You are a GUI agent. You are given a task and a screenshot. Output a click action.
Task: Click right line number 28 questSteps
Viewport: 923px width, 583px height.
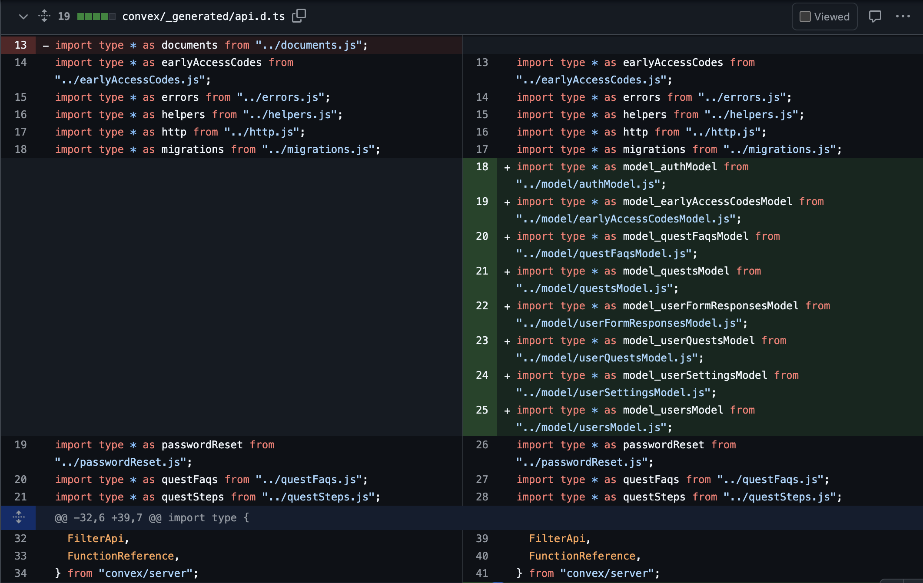pos(482,497)
